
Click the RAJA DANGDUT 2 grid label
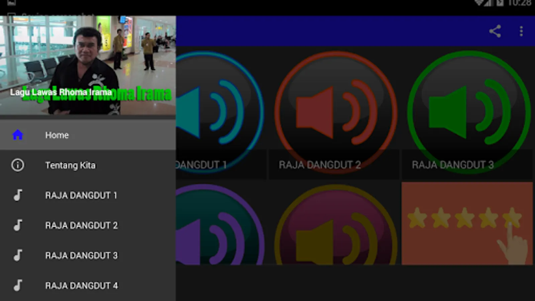coord(320,165)
